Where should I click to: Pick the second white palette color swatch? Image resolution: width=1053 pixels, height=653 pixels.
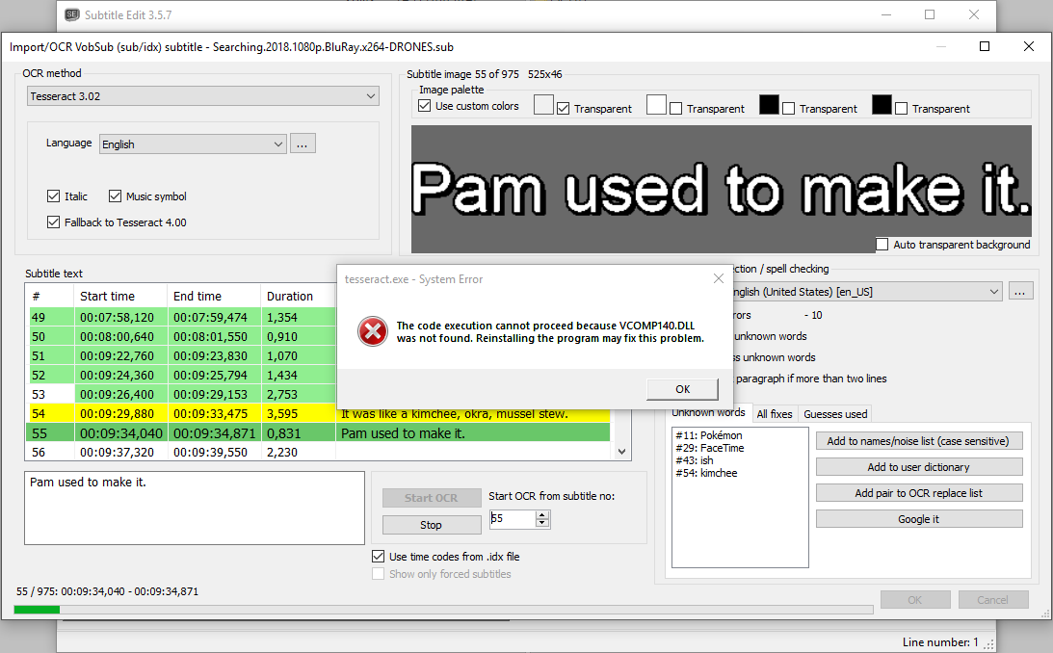[656, 105]
